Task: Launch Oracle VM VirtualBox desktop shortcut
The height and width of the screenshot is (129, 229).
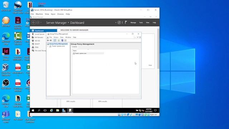Action: [x=6, y=70]
